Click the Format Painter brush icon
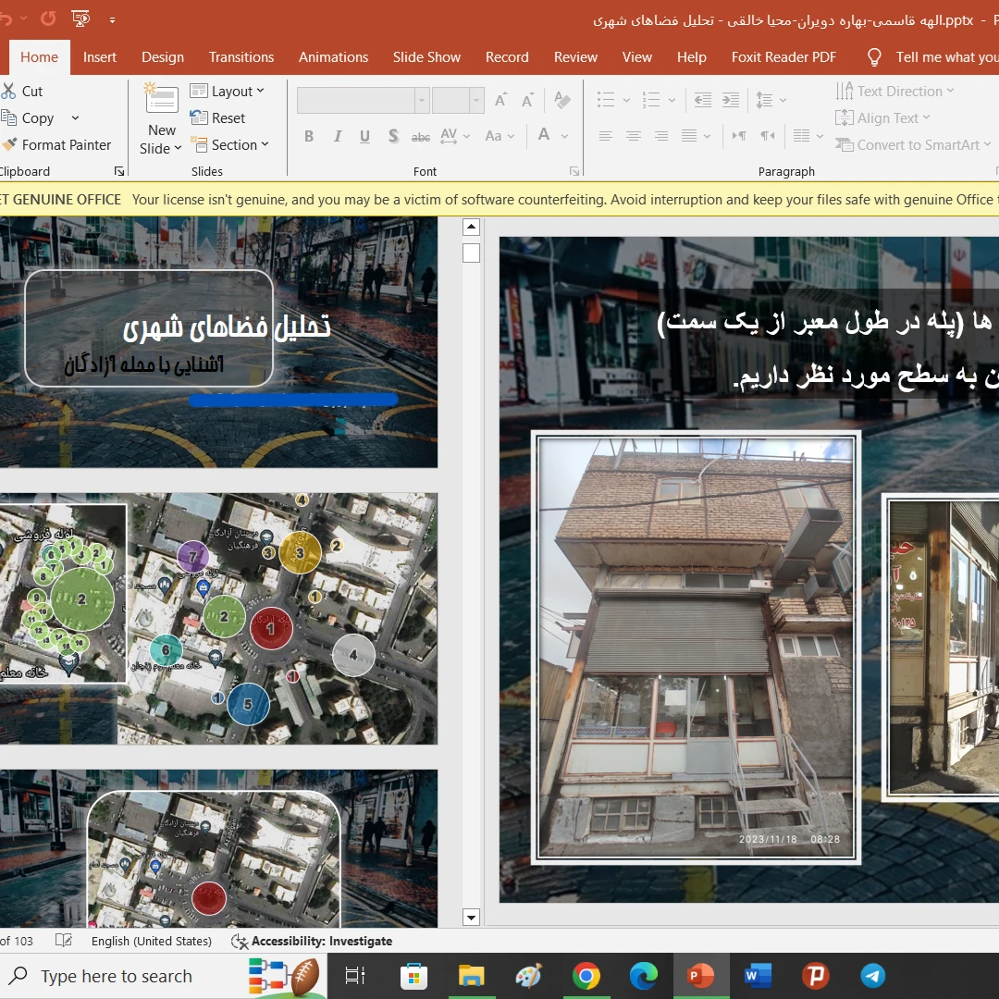The width and height of the screenshot is (999, 999). point(9,145)
